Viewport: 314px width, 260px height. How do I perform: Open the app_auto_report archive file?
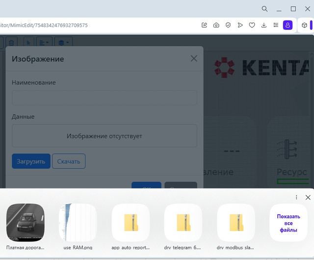click(x=131, y=222)
